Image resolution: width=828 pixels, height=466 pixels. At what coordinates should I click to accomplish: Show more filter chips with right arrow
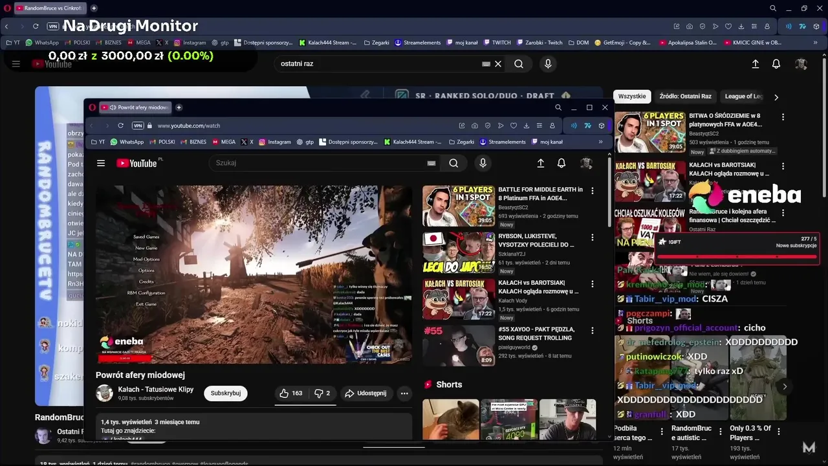[776, 97]
